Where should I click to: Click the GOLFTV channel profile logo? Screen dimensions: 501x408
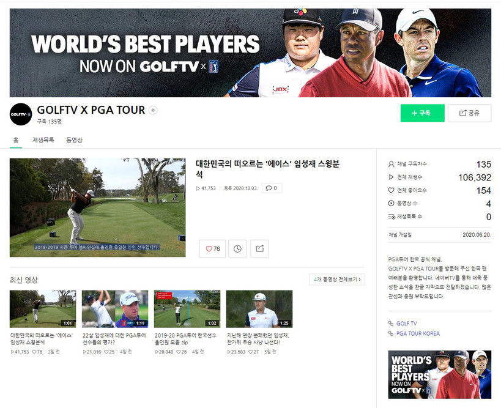[21, 114]
